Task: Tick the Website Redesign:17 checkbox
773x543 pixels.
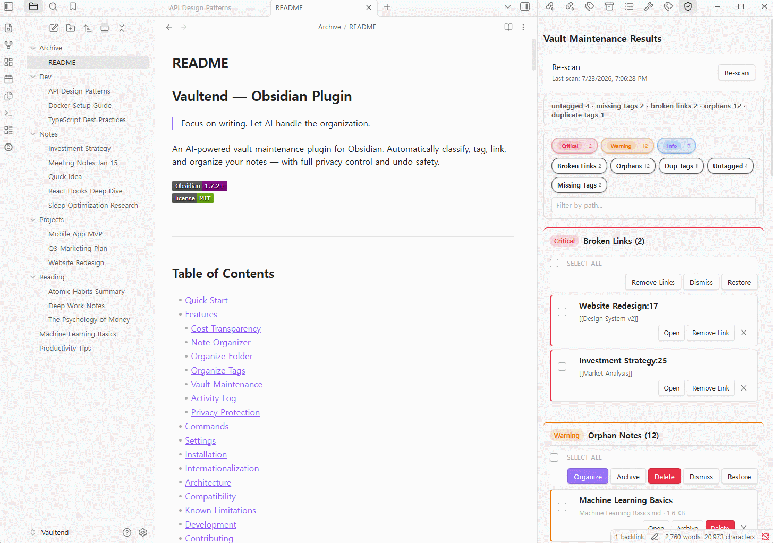Action: 562,312
